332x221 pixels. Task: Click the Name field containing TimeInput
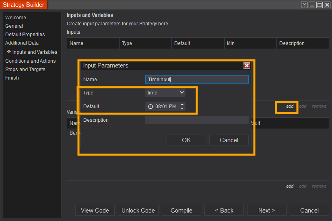coord(197,80)
